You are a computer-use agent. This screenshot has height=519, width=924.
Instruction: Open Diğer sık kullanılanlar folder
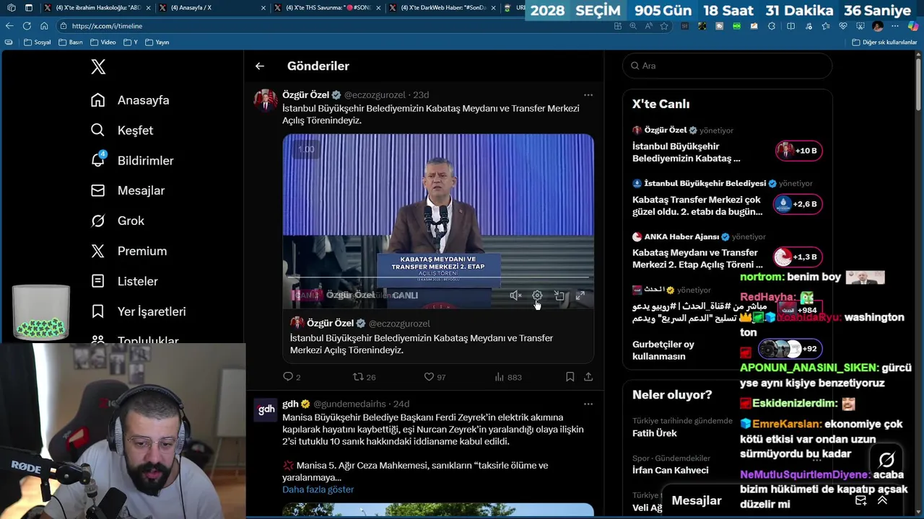click(884, 43)
